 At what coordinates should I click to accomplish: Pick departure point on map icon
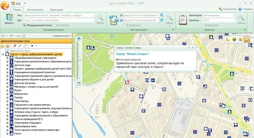click(x=162, y=15)
